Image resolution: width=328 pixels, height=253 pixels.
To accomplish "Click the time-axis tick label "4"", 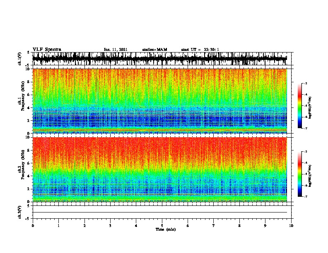I will (136, 226).
